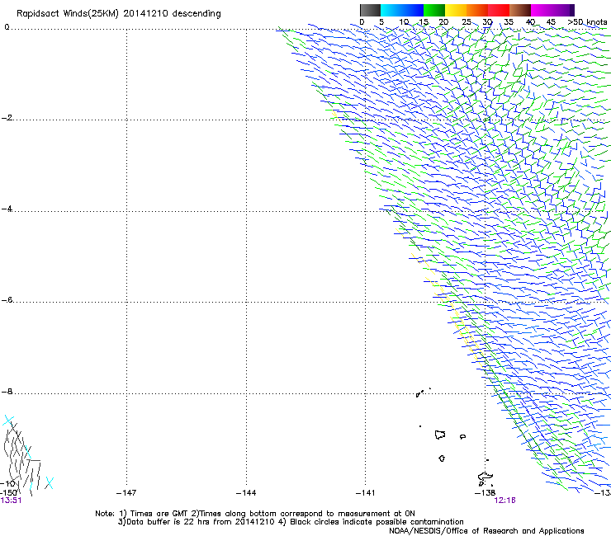Click the latitude label '0' at top left
611x536 pixels.
(x=7, y=27)
